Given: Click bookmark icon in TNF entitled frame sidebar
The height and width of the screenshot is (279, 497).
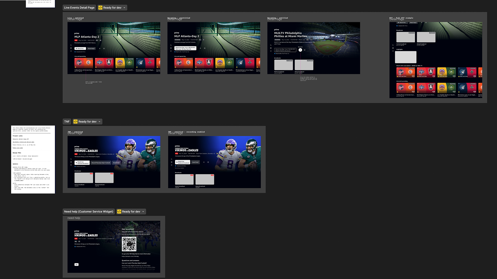Looking at the screenshot, I should [x=71, y=165].
